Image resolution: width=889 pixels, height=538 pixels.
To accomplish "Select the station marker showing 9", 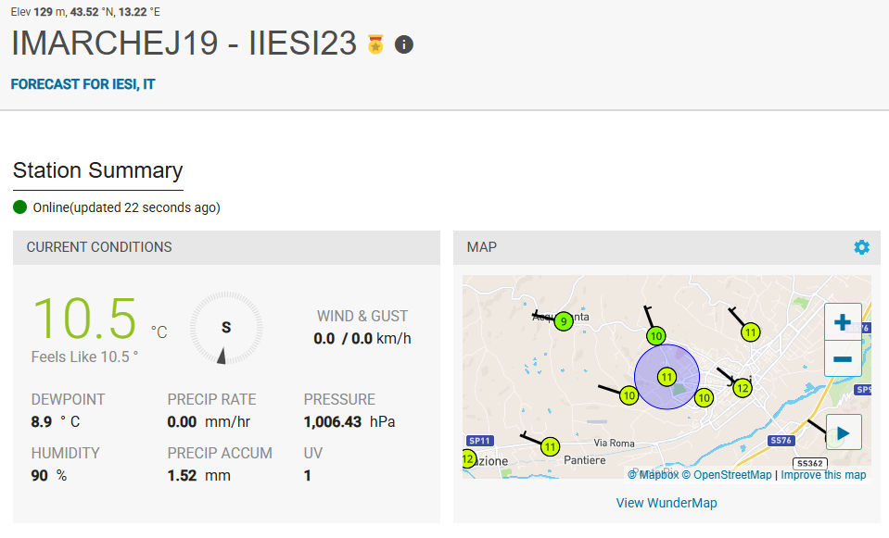I will click(x=563, y=321).
